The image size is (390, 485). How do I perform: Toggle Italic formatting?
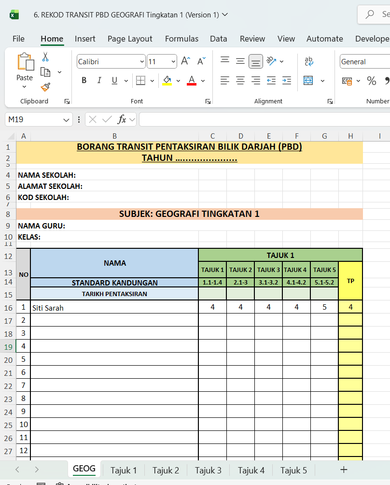point(99,81)
